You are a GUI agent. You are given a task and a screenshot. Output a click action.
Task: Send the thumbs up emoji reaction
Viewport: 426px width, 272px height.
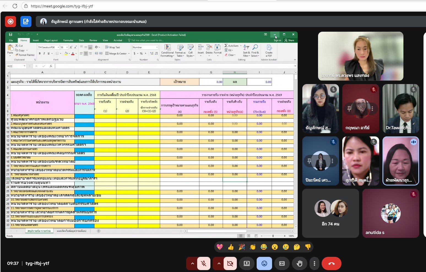point(231,247)
